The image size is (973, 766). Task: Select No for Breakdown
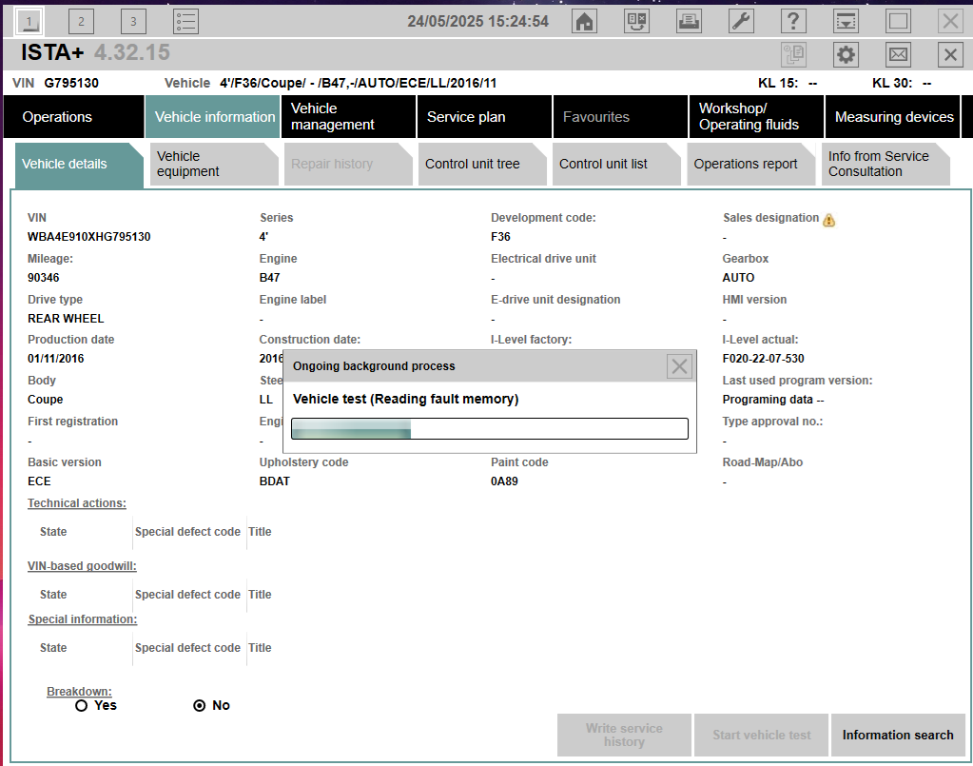pos(199,706)
